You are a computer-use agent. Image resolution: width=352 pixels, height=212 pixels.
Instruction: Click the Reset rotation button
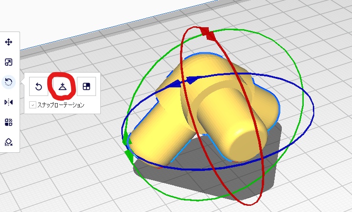pos(39,86)
